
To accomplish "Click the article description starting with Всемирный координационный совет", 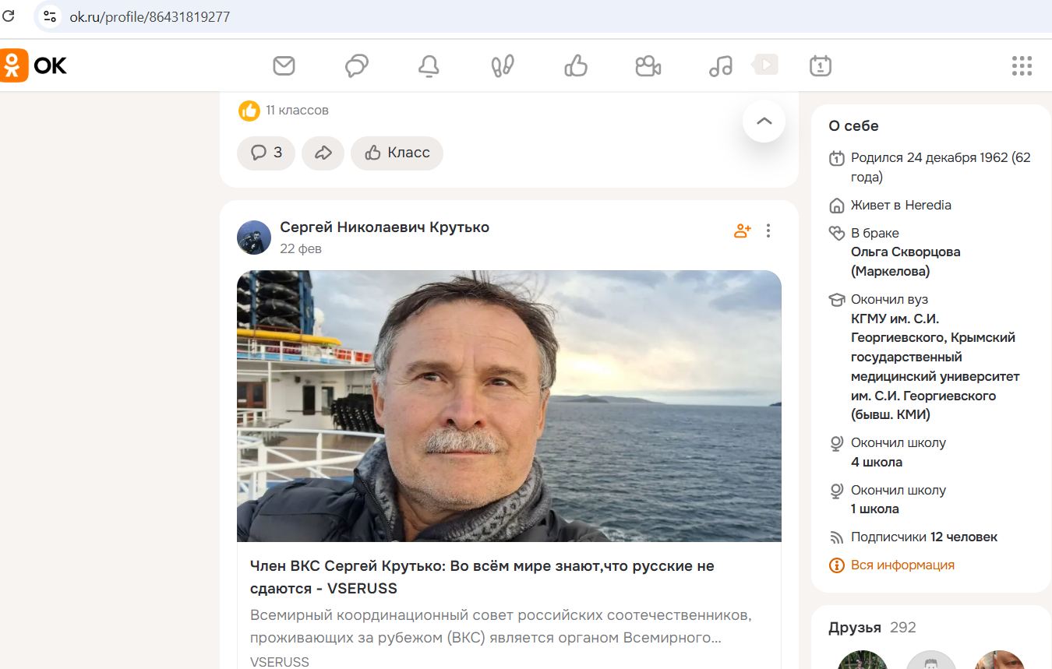I will (x=501, y=626).
